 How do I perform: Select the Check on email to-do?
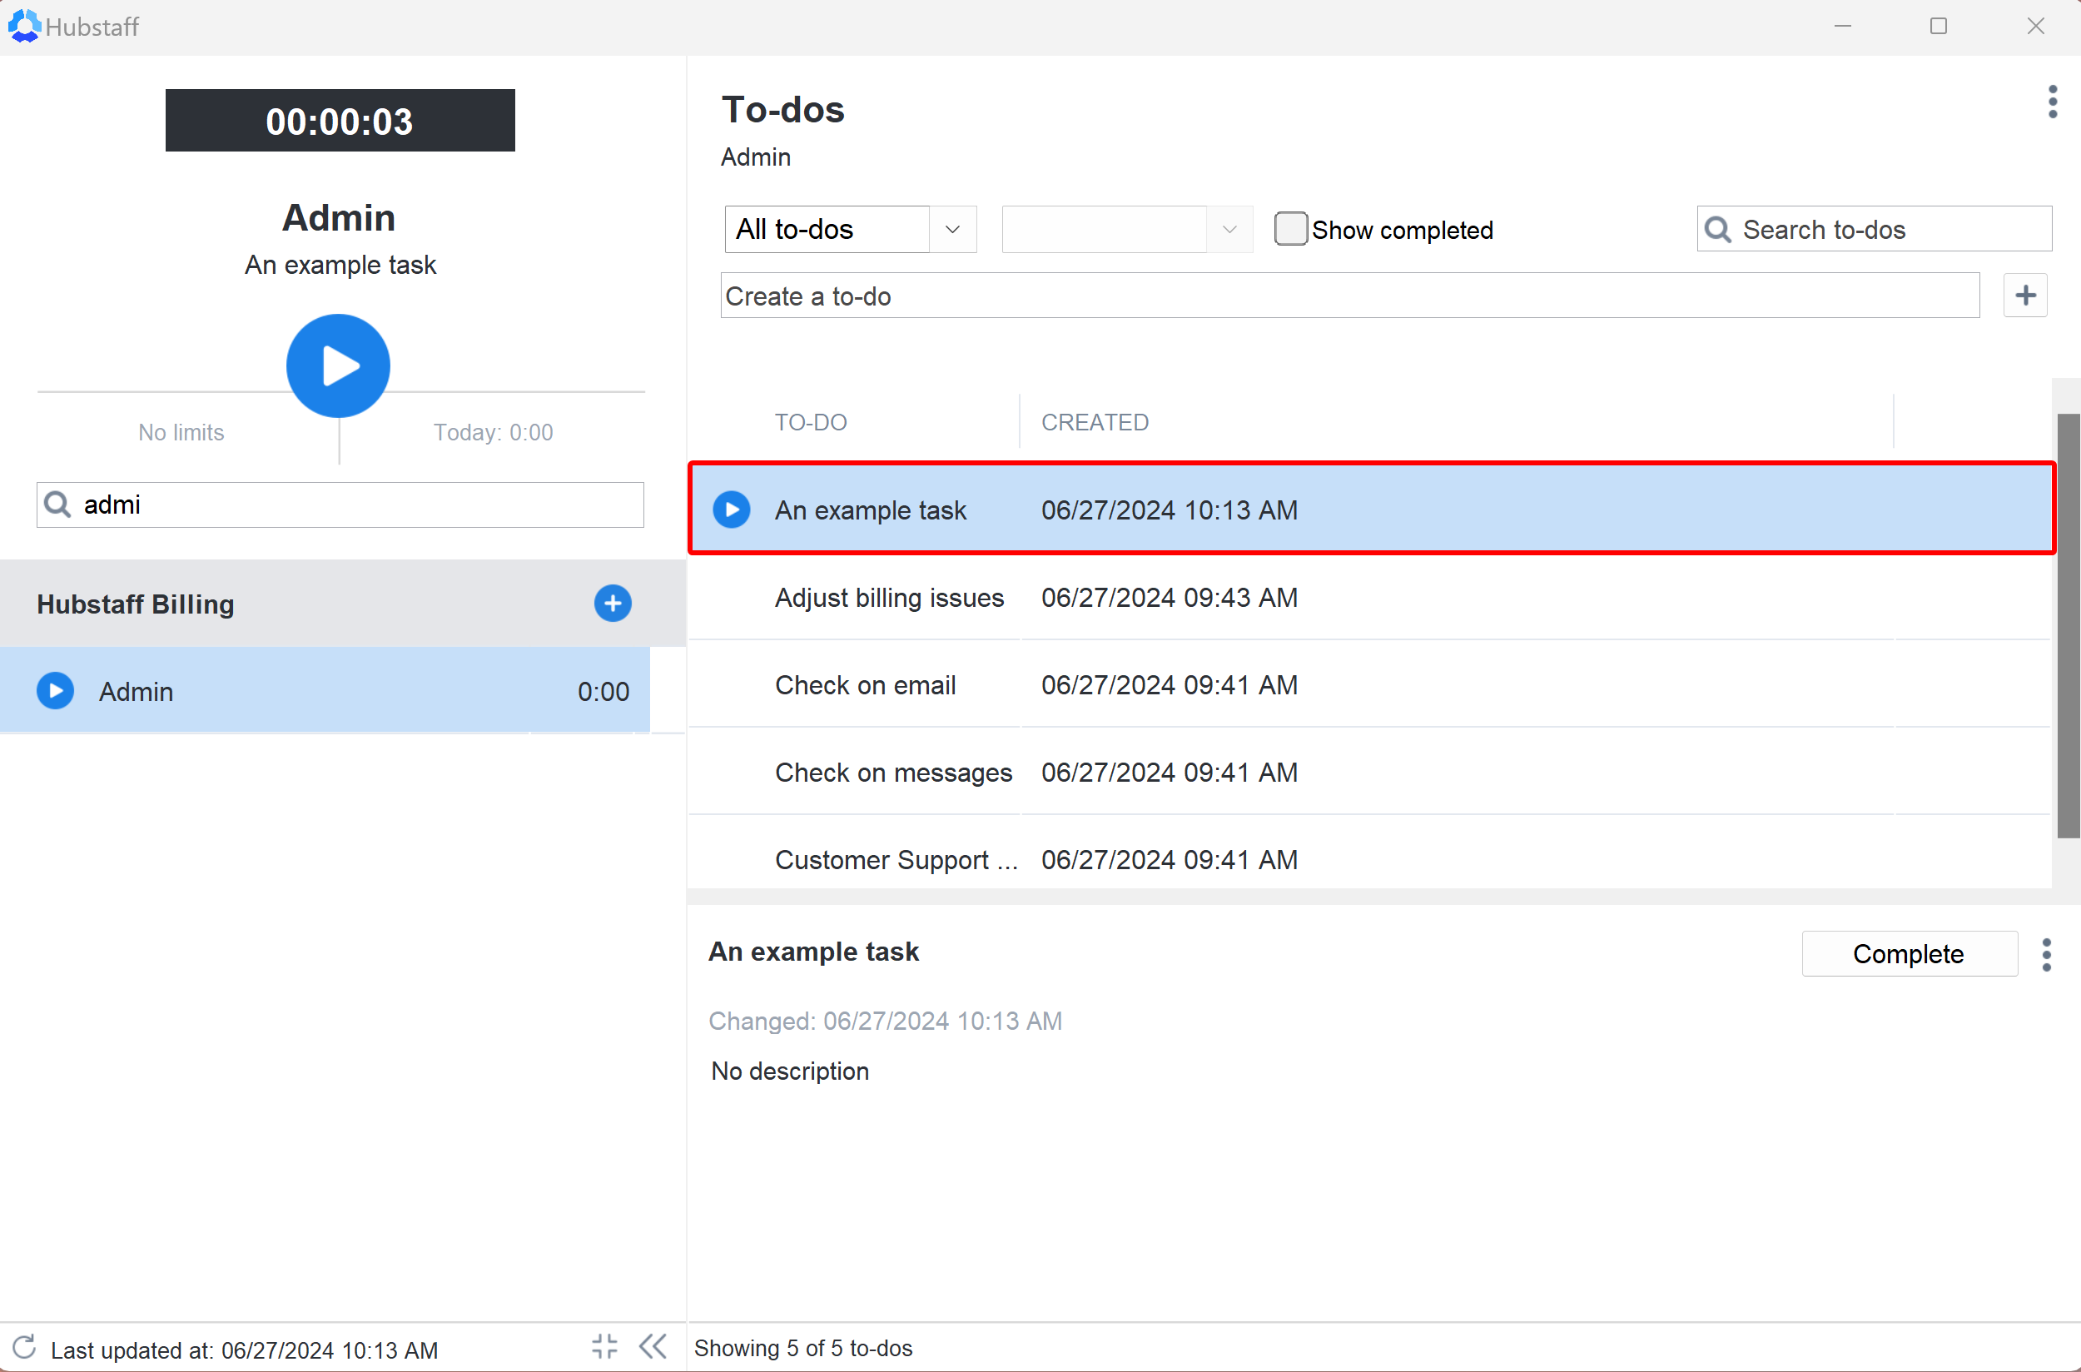[1369, 685]
